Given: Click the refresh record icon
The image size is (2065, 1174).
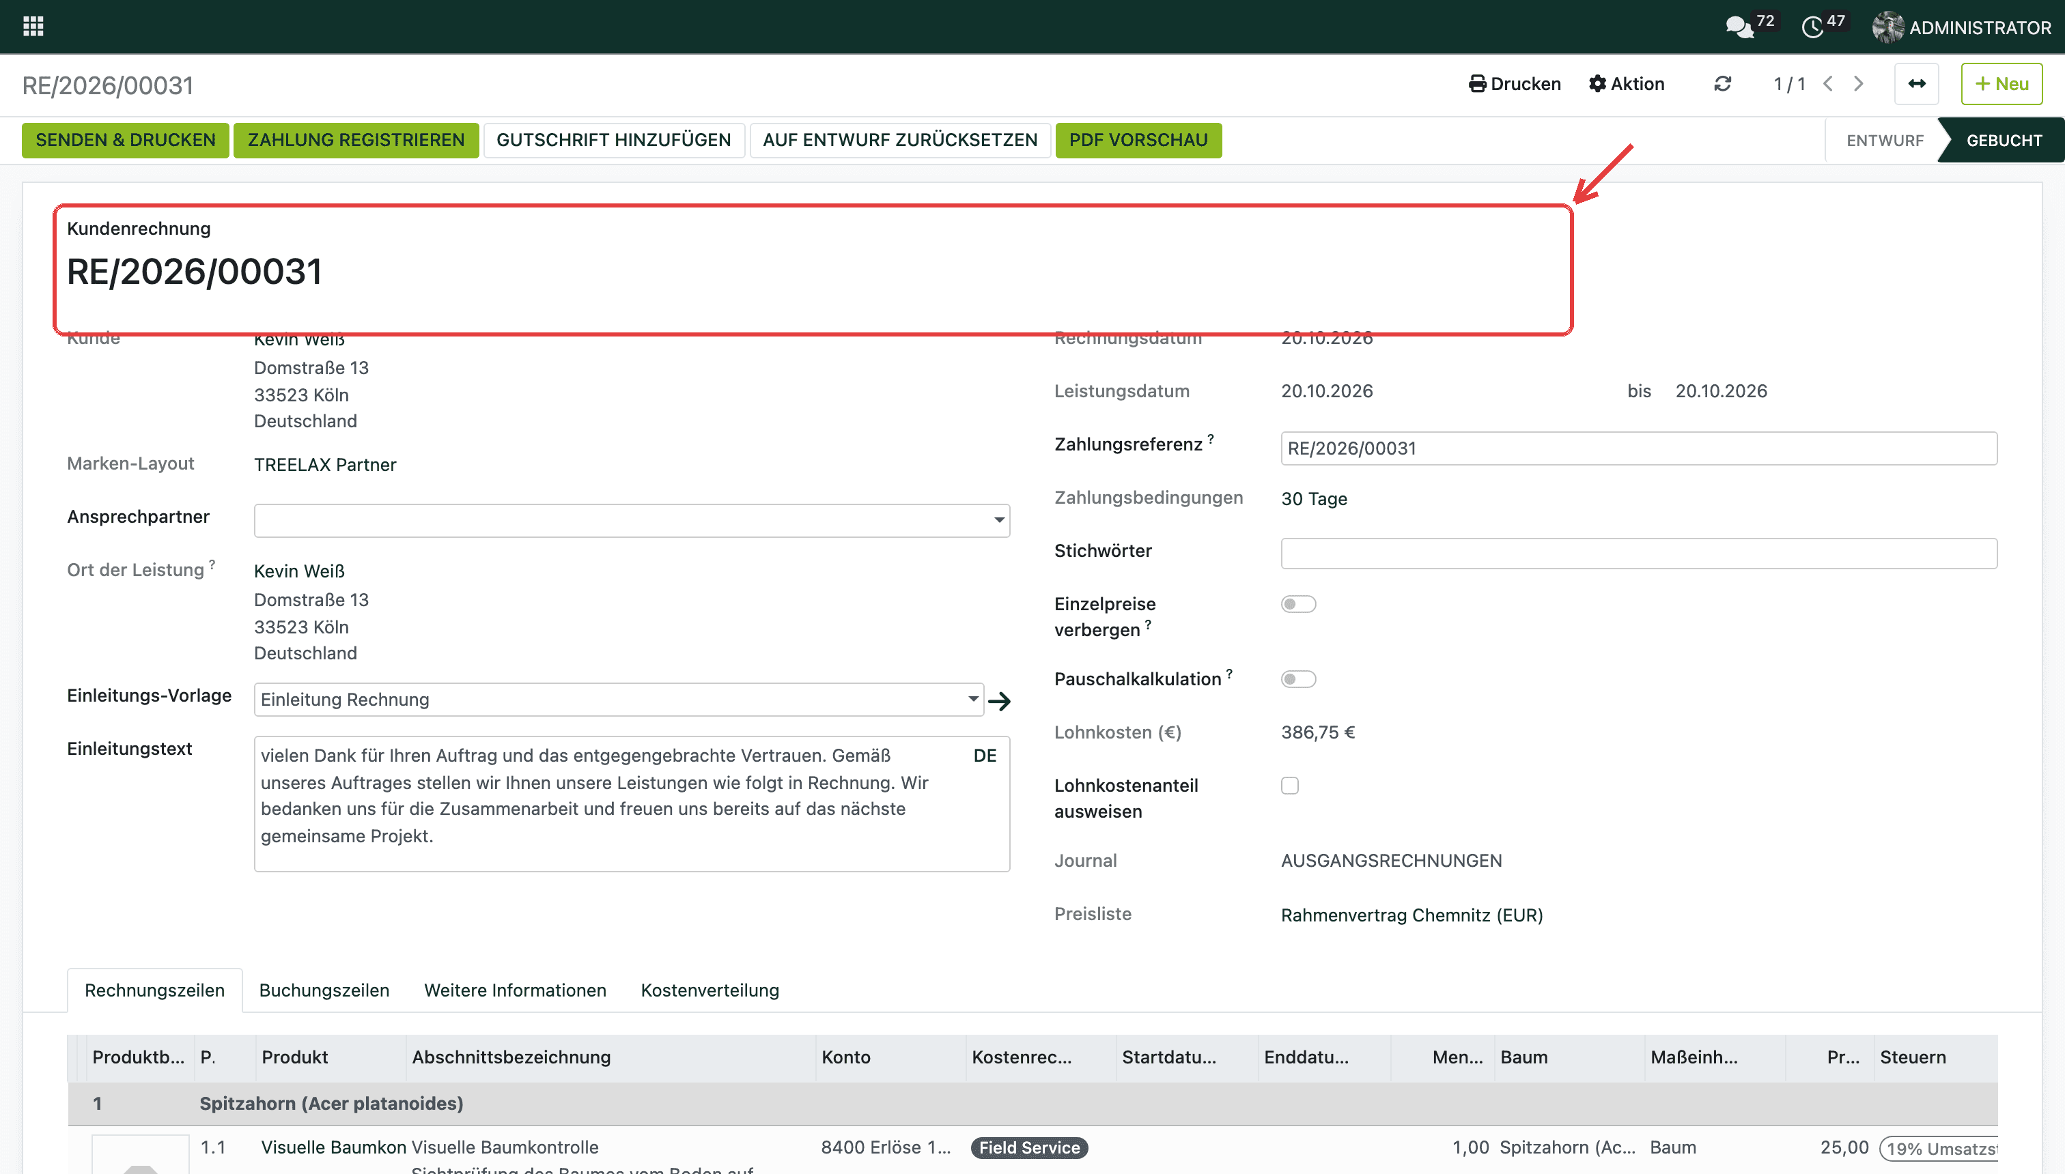Looking at the screenshot, I should coord(1722,84).
